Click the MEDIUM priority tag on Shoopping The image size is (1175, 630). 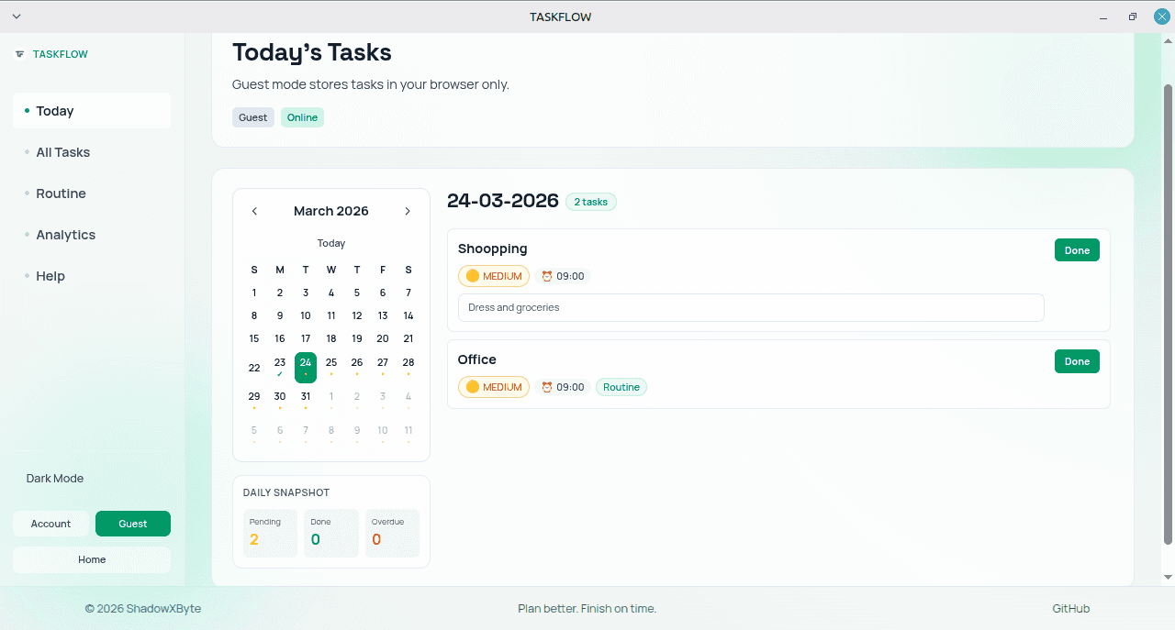pyautogui.click(x=494, y=276)
